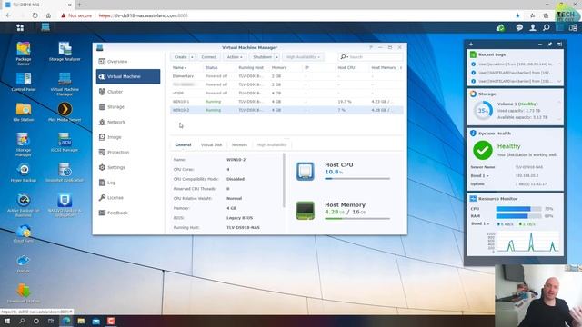This screenshot has height=327, width=582.
Task: Launch the Storage Analyzer desktop icon
Action: [x=65, y=51]
